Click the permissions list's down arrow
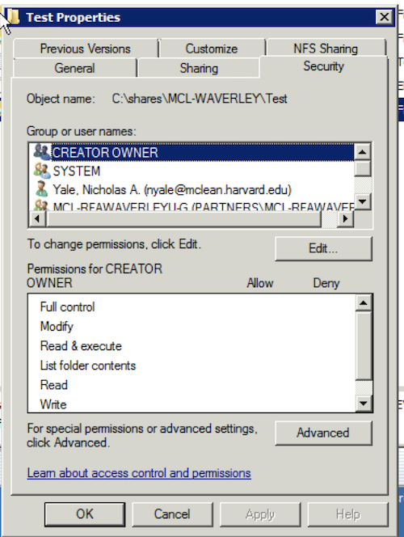This screenshot has height=537, width=404. click(364, 403)
